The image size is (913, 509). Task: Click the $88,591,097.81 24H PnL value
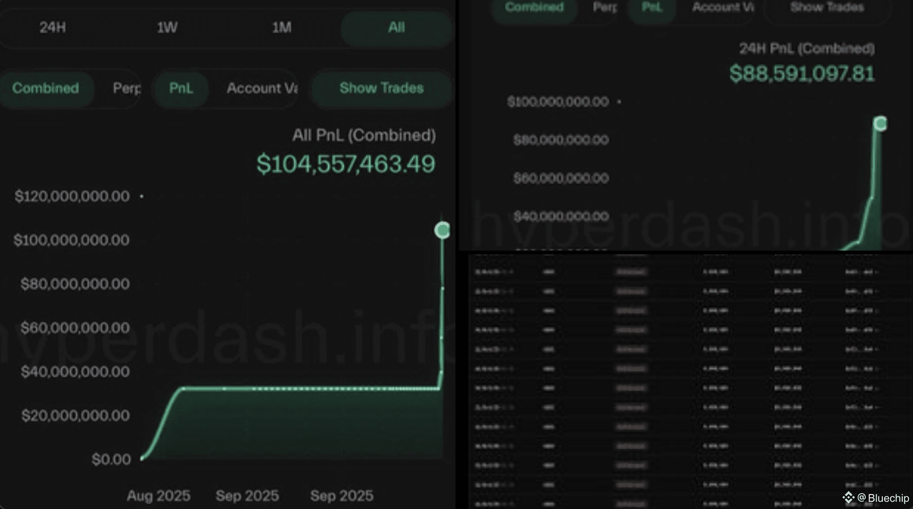coord(802,74)
